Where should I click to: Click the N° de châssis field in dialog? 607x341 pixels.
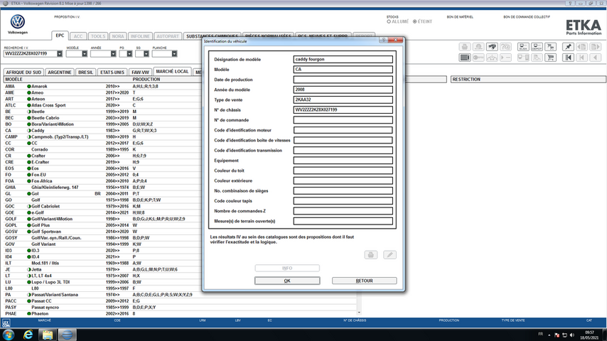343,110
